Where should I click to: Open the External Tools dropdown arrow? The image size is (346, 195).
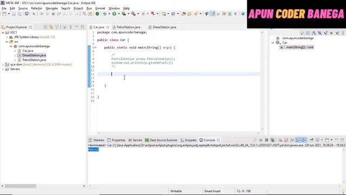[138, 14]
